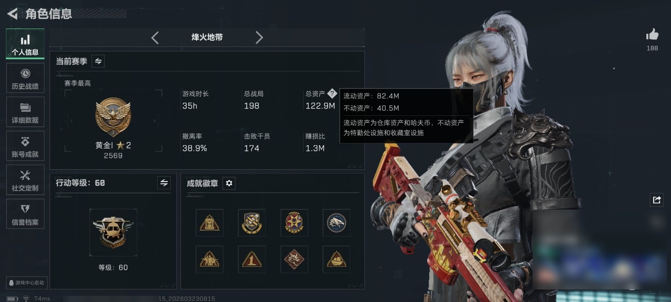Click the 游戏中心启动 game center button

[26, 283]
